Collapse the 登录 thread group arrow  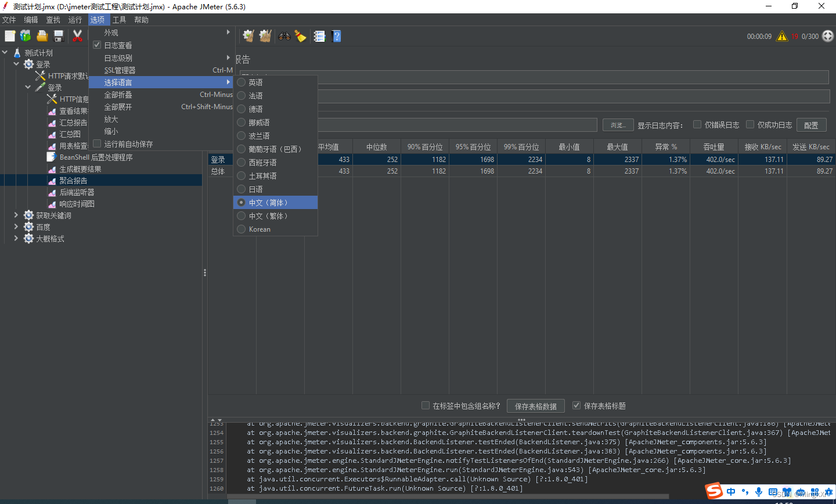(16, 64)
